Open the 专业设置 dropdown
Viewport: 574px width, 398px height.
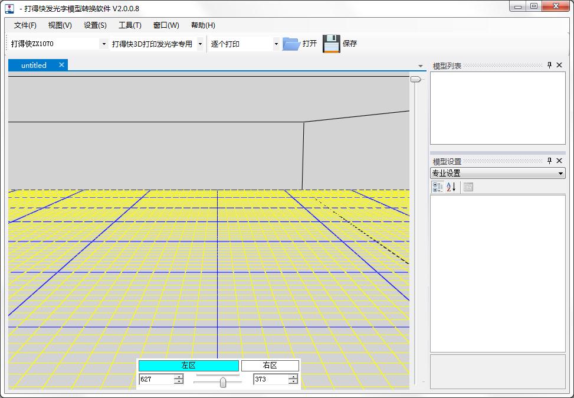pos(560,174)
